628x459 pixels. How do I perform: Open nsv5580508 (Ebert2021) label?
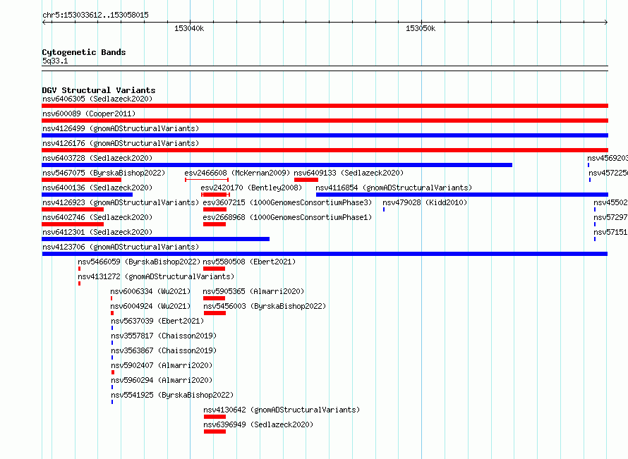coord(249,262)
